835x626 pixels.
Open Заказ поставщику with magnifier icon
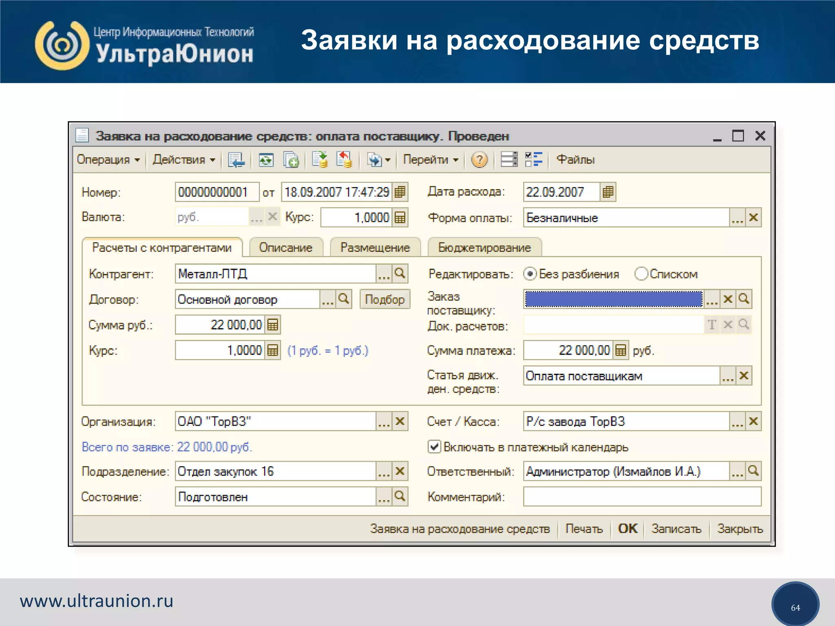(x=744, y=299)
